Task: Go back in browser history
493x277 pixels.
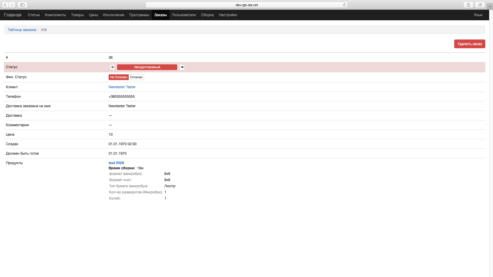Action: pyautogui.click(x=5, y=5)
